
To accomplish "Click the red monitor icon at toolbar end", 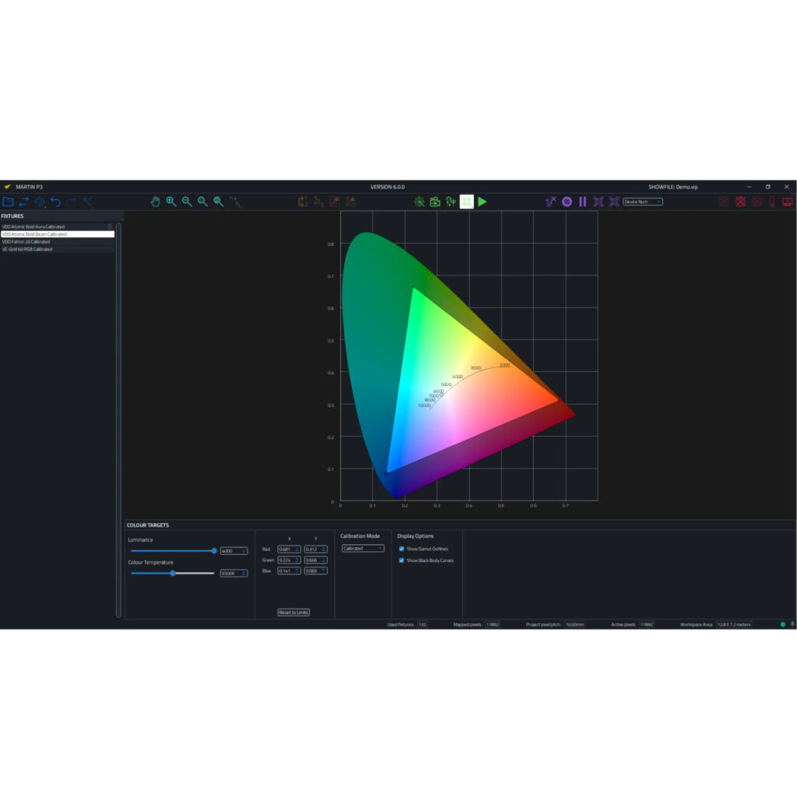I will click(x=787, y=202).
